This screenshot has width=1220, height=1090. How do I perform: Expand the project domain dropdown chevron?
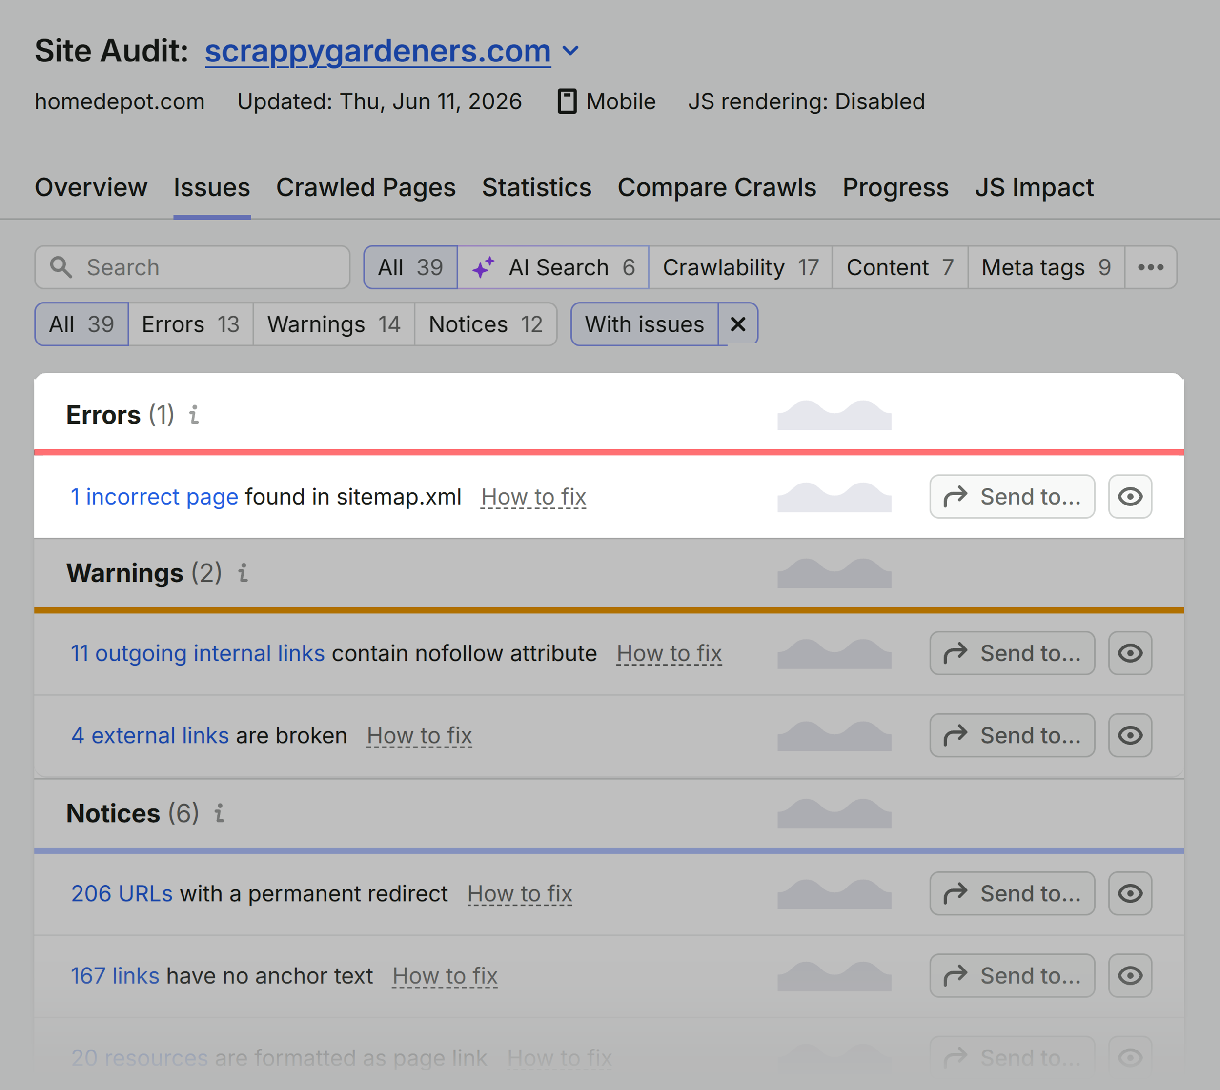pos(571,51)
